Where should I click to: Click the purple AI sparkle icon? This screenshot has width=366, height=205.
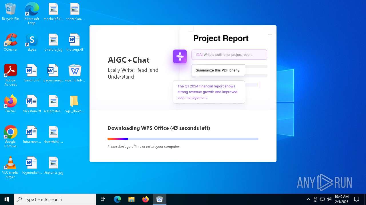(180, 56)
